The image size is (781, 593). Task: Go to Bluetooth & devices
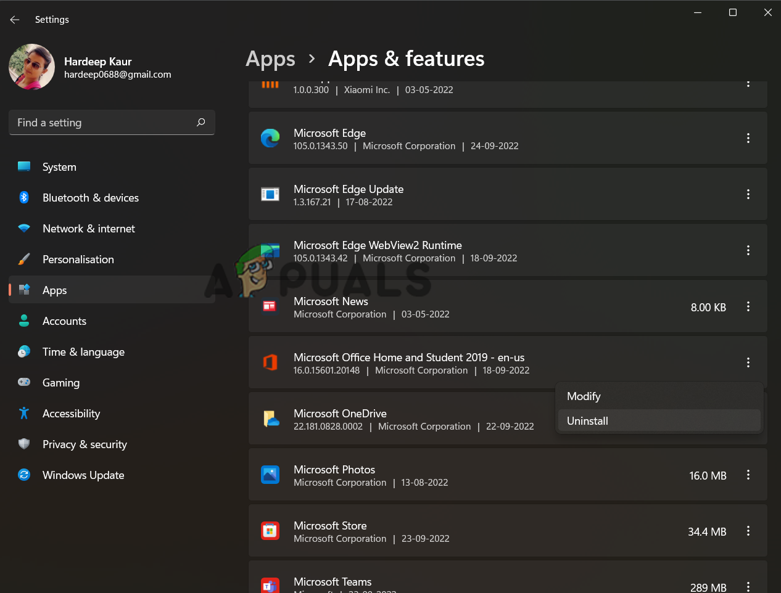pos(90,198)
